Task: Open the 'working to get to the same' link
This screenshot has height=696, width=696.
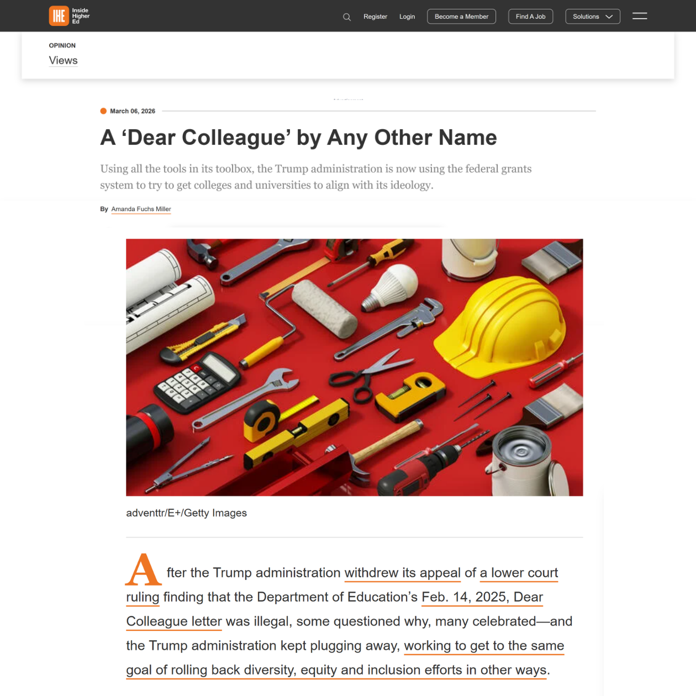Action: point(484,646)
